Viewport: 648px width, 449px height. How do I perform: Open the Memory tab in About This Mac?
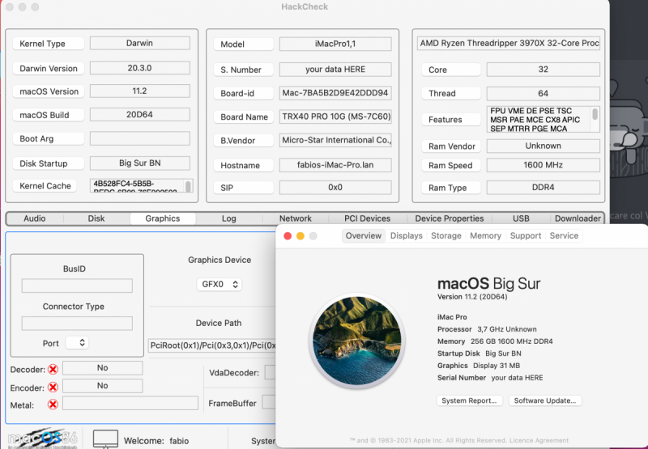485,235
